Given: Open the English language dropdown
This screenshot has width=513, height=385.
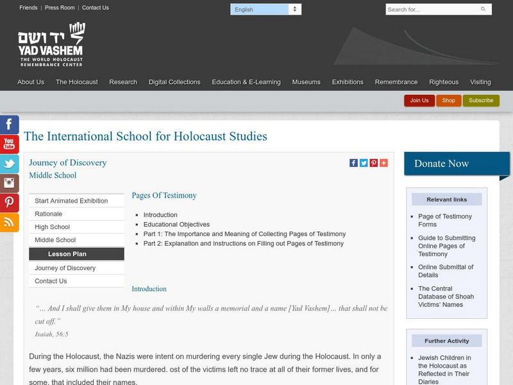Looking at the screenshot, I should [265, 10].
